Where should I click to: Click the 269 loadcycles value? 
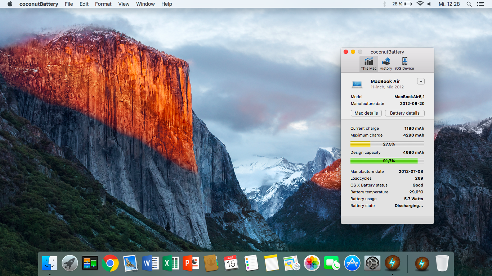tap(419, 178)
